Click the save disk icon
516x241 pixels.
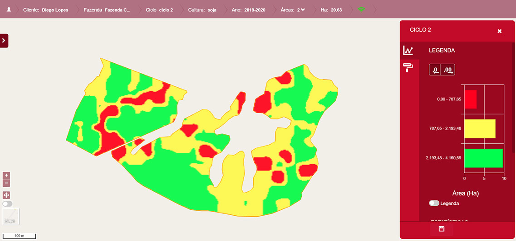(x=441, y=229)
